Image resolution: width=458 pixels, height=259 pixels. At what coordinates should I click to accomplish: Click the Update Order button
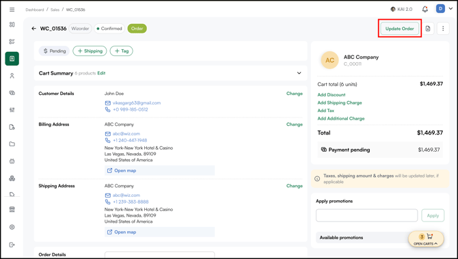400,29
